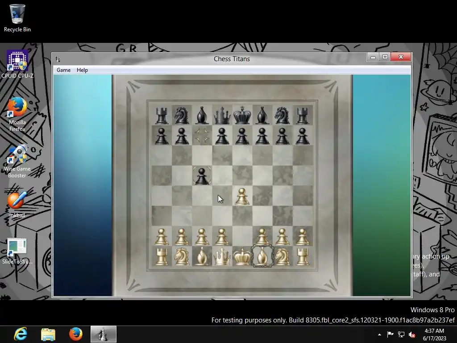Viewport: 457px width, 343px height.
Task: Open SlideToShu... desktop shortcut
Action: pyautogui.click(x=17, y=251)
